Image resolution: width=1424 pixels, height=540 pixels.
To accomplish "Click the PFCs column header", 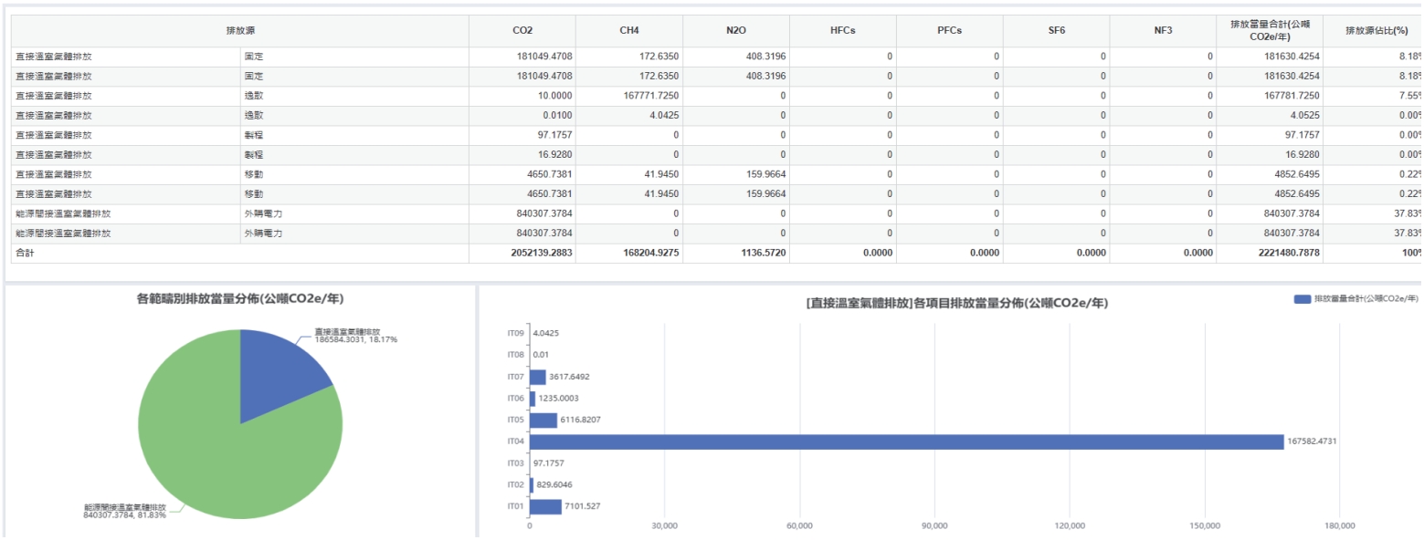I will pyautogui.click(x=950, y=31).
